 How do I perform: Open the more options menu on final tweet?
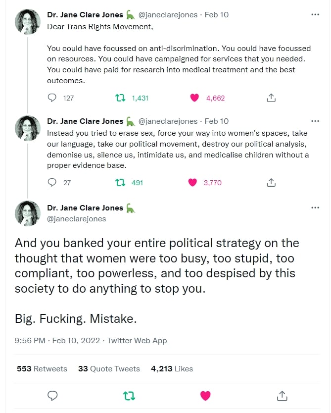[315, 207]
